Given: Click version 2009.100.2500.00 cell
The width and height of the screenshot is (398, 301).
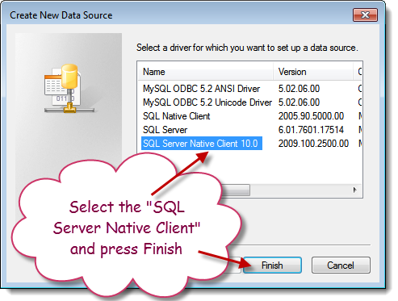Looking at the screenshot, I should (x=313, y=144).
